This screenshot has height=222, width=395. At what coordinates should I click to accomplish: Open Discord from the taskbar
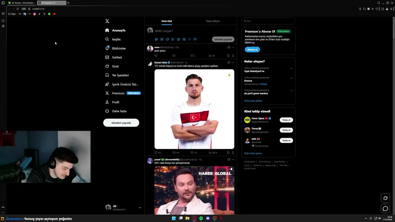208,218
